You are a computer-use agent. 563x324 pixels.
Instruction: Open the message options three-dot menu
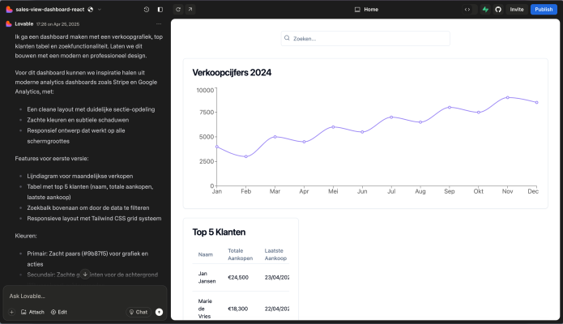click(x=159, y=24)
